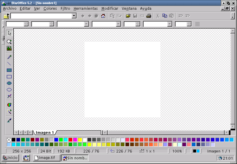Expand the URL address combo box

click(74, 16)
